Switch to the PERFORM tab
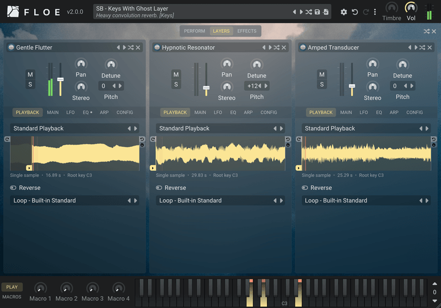 click(195, 31)
